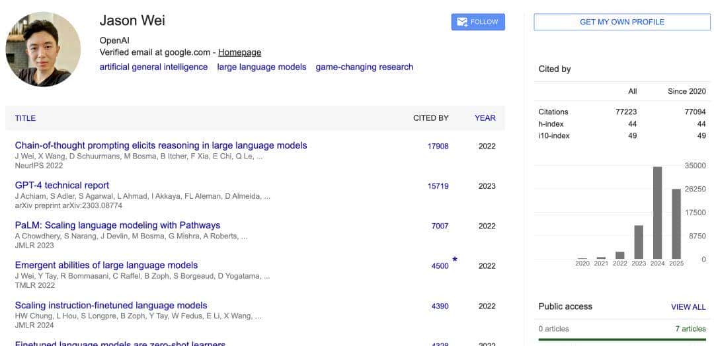714x346 pixels.
Task: Click Jason Wei's profile photo
Action: click(43, 50)
